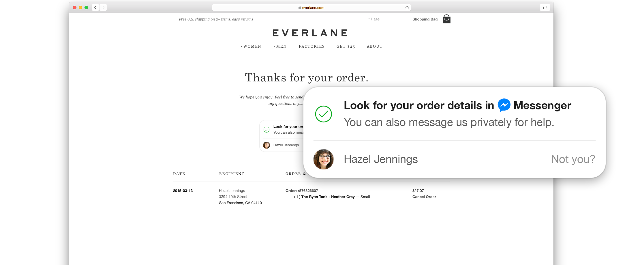Click the $27.07 order total
This screenshot has height=265, width=623.
pos(418,191)
